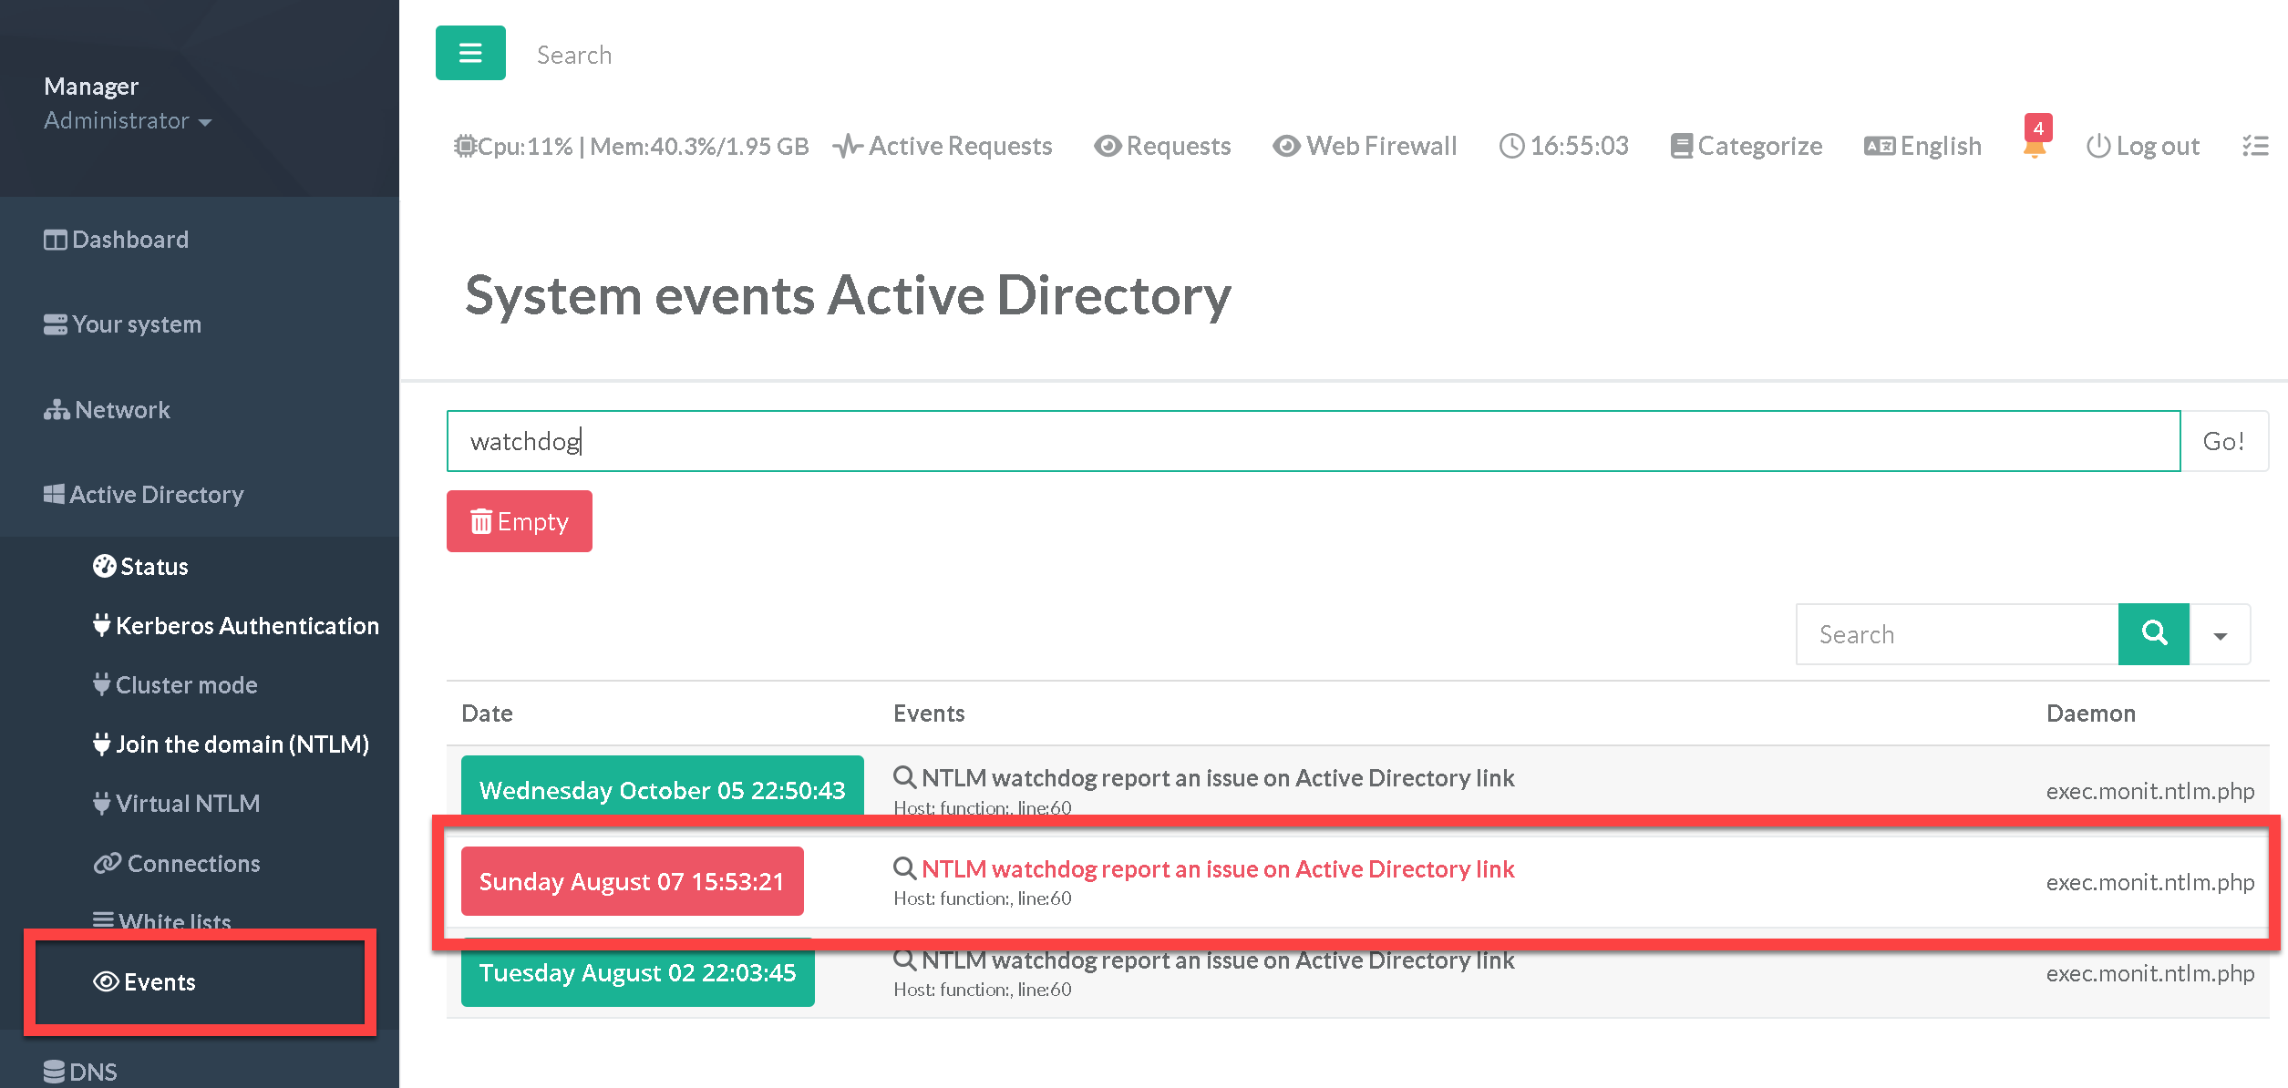Select Events in Active Directory submenu
Screen dimensions: 2288x1088
[146, 981]
